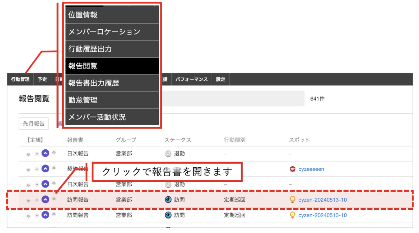Click the 報告閲覧 page heading

click(34, 99)
